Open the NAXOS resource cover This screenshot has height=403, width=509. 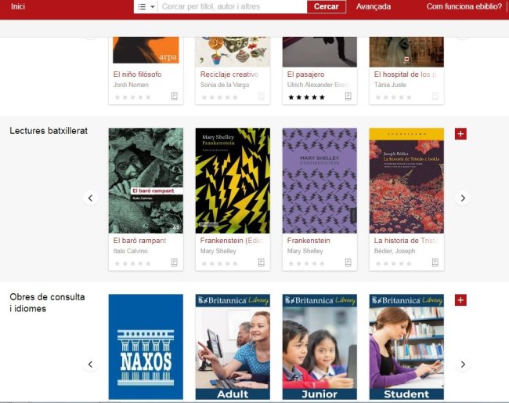pyautogui.click(x=146, y=347)
